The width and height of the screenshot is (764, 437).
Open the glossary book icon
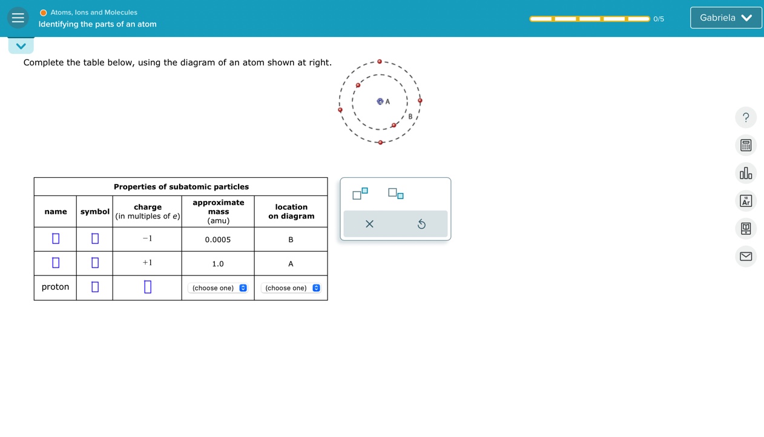tap(746, 228)
